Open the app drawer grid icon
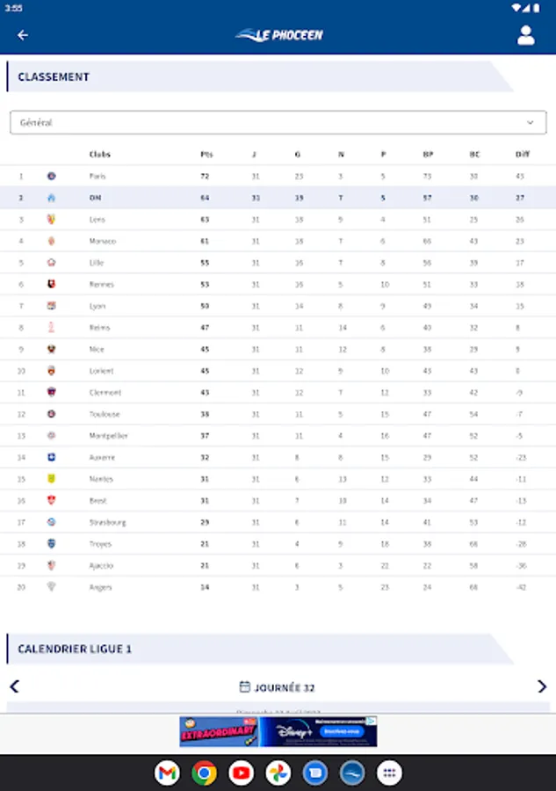The width and height of the screenshot is (556, 791). 389,773
